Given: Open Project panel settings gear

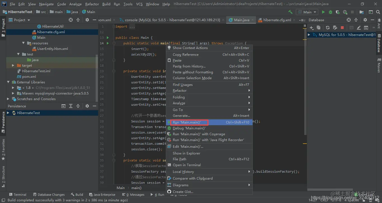Looking at the screenshot, I should click(x=87, y=20).
